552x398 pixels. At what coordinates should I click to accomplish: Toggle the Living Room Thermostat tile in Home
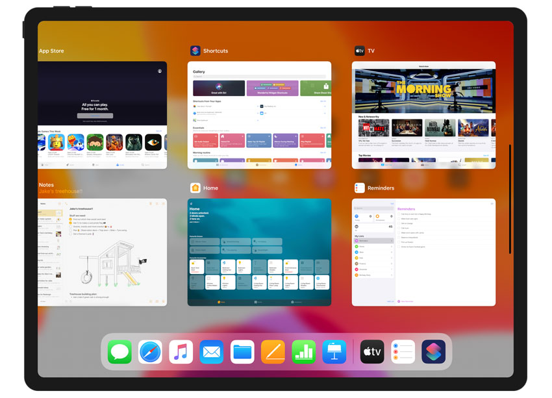(x=321, y=282)
